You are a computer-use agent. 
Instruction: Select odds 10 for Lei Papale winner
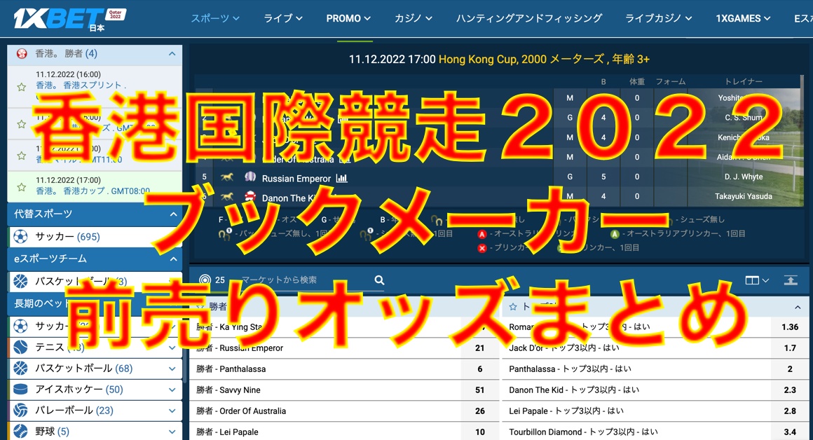(x=479, y=432)
